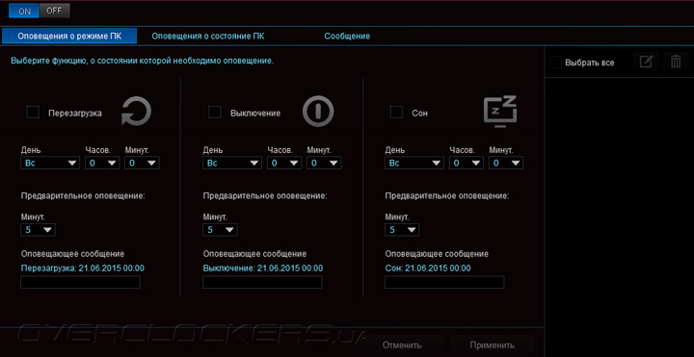Click the Перезагрузка message input field

click(x=80, y=282)
